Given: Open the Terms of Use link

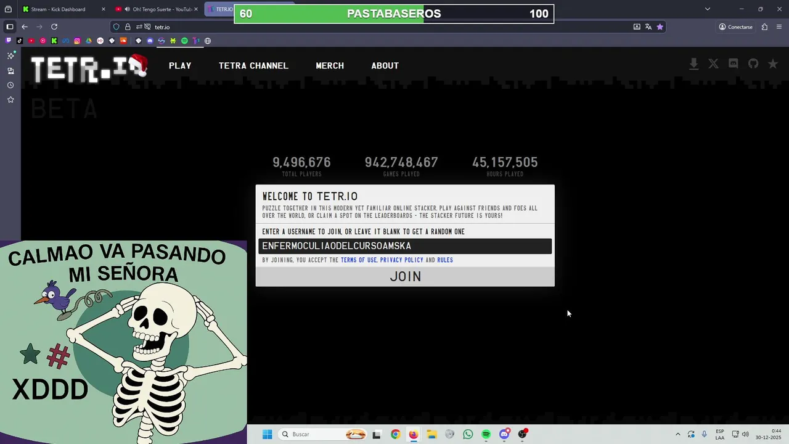Looking at the screenshot, I should [x=359, y=260].
